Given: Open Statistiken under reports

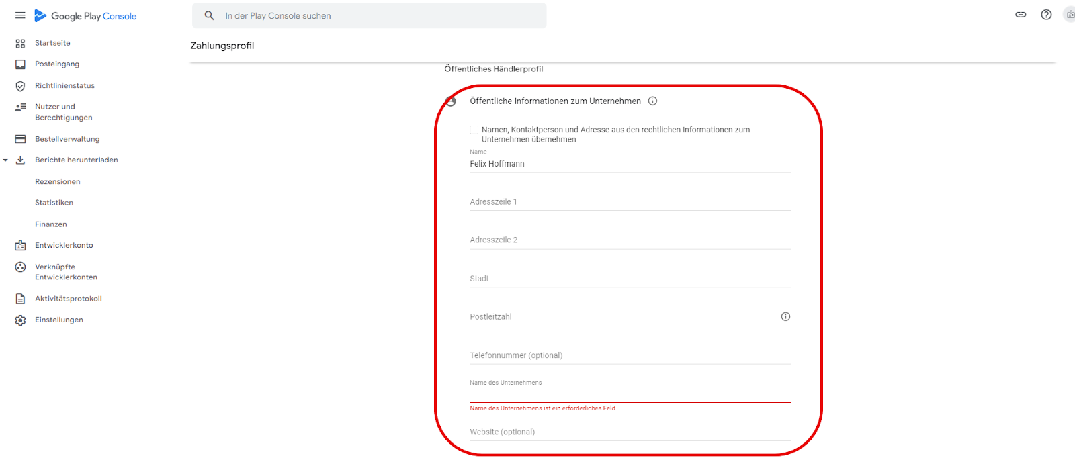Looking at the screenshot, I should 54,203.
